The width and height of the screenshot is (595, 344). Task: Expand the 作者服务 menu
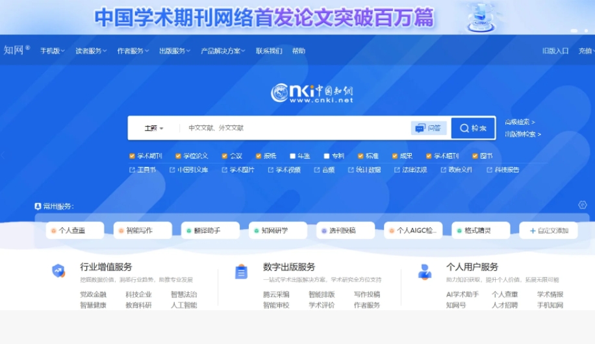click(133, 51)
